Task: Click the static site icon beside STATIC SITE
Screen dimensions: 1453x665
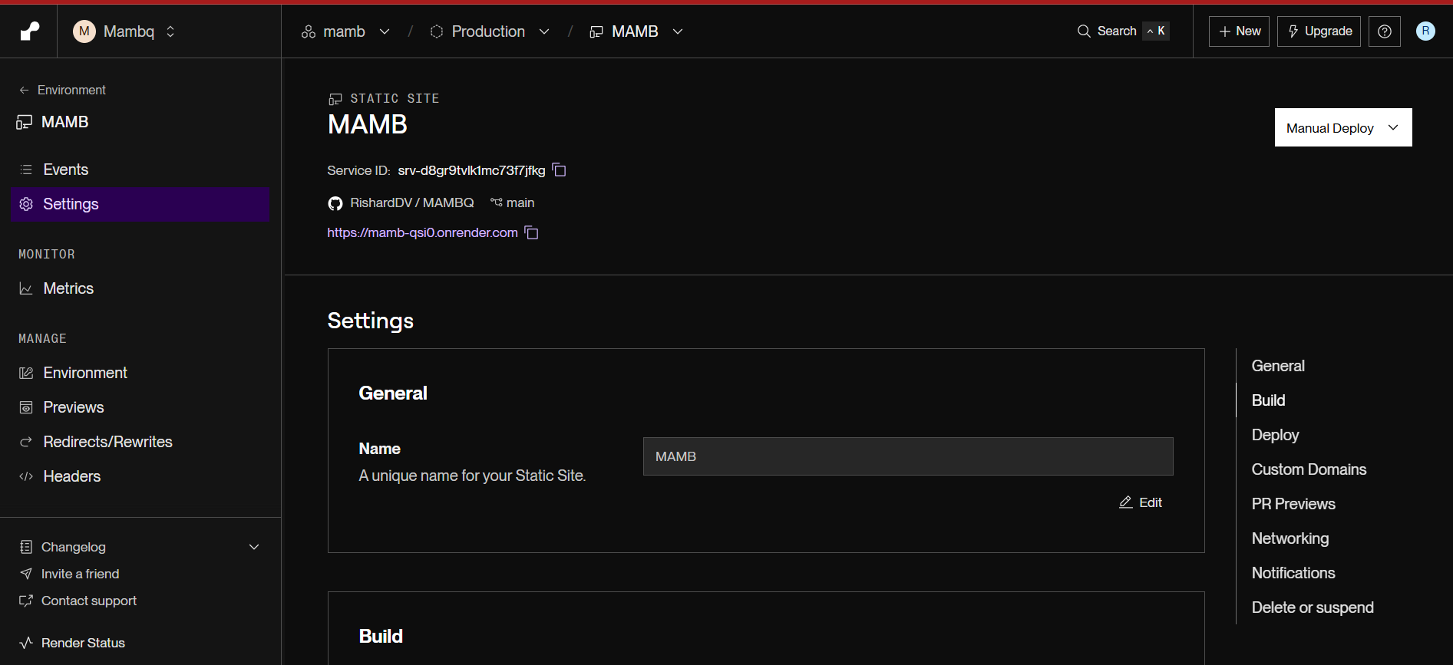Action: pyautogui.click(x=335, y=99)
